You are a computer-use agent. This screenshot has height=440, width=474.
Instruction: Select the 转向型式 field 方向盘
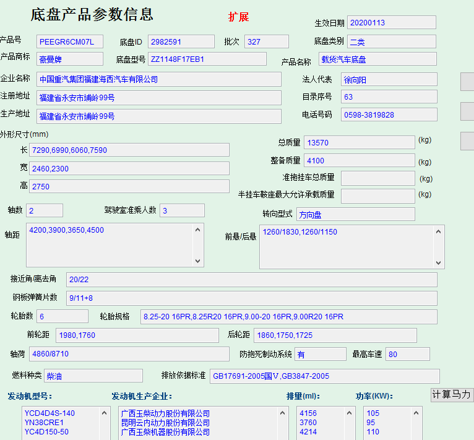pyautogui.click(x=355, y=215)
